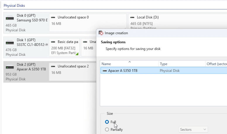
Task: Select Unallocated space 0 partition
Action: [88, 23]
